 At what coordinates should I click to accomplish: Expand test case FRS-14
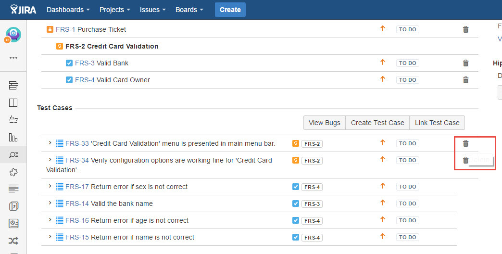point(50,203)
